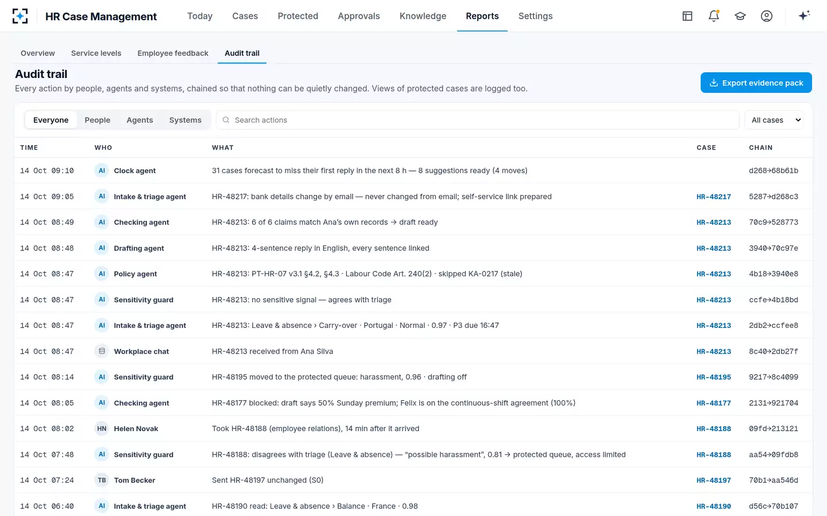The image size is (827, 516).
Task: Open the Settings section
Action: pos(535,16)
